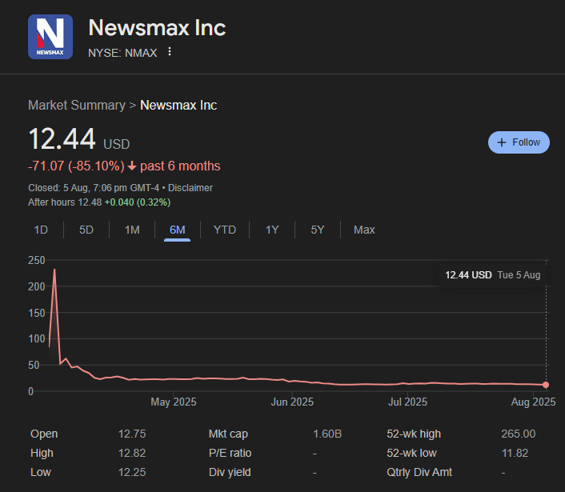565x492 pixels.
Task: Click the Div yield label
Action: 230,472
